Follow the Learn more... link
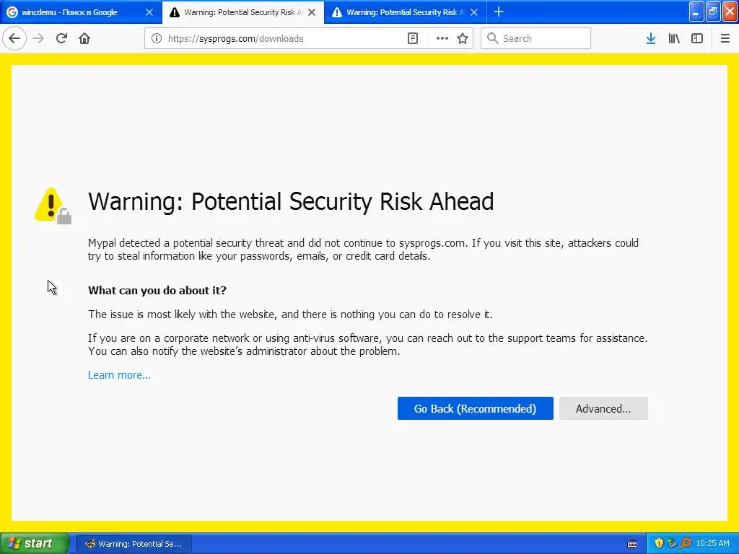Viewport: 739px width, 554px height. pos(119,375)
